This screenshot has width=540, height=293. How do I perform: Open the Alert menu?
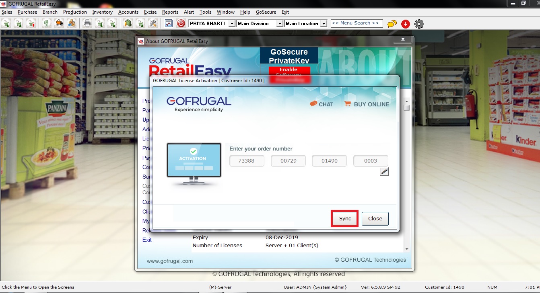tap(189, 12)
